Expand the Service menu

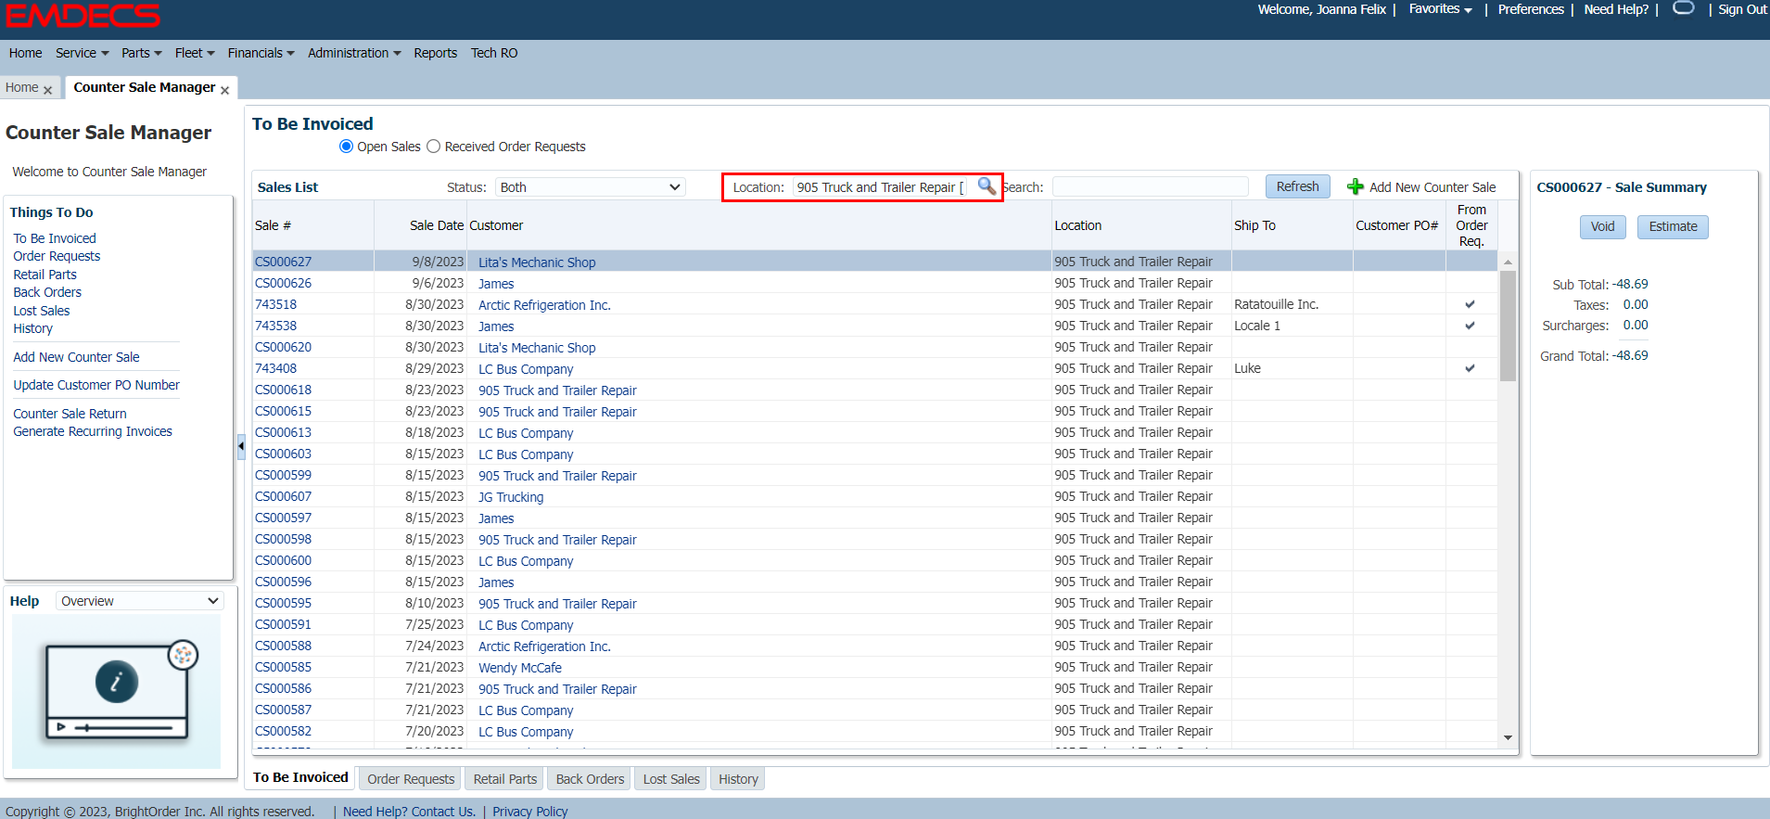pyautogui.click(x=82, y=53)
